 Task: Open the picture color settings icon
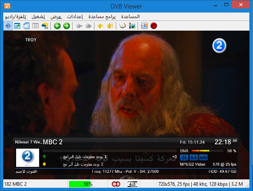coord(132,26)
